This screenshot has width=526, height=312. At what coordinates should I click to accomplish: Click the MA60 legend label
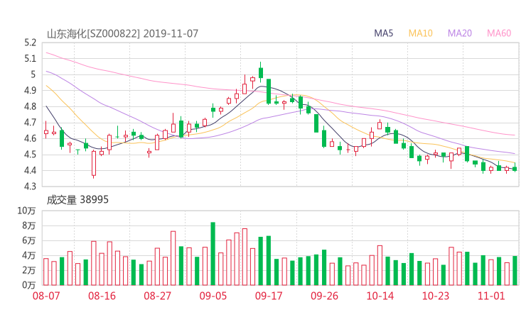tap(499, 33)
